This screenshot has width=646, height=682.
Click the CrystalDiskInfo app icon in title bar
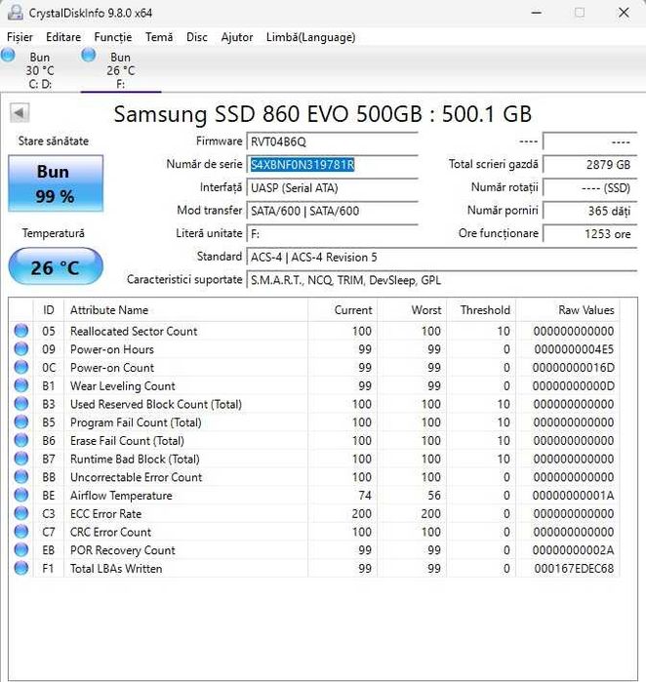coord(16,13)
